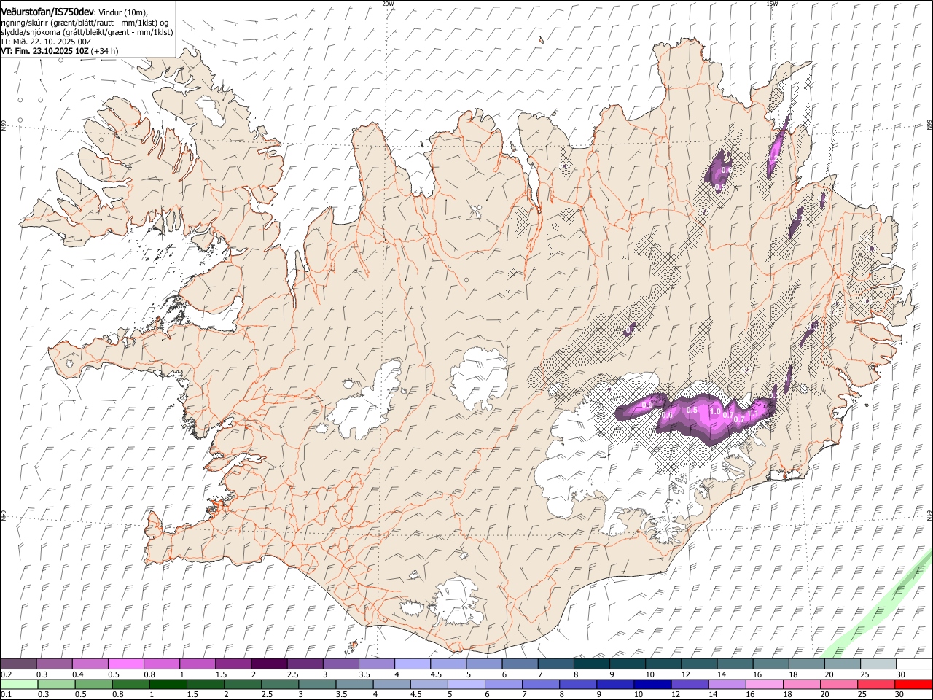Click the dark teal 8 swatch in upper legend bar
Screen dimensions: 933x700
pyautogui.click(x=592, y=664)
